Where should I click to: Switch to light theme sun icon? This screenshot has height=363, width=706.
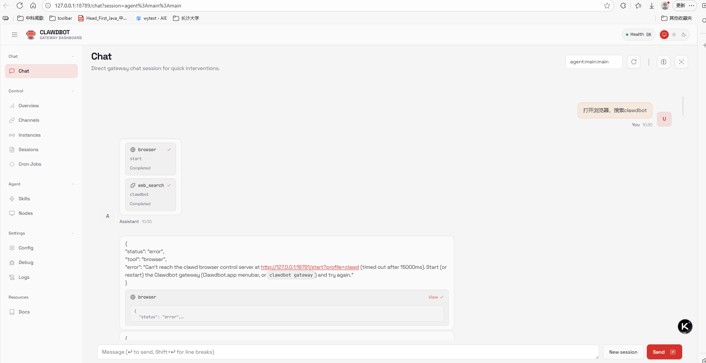674,35
